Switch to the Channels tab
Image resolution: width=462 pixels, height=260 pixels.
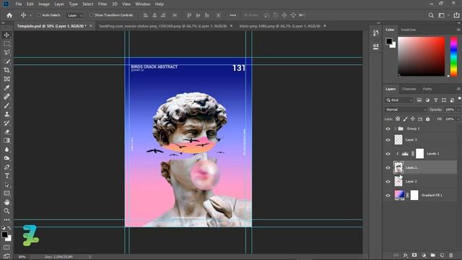409,89
